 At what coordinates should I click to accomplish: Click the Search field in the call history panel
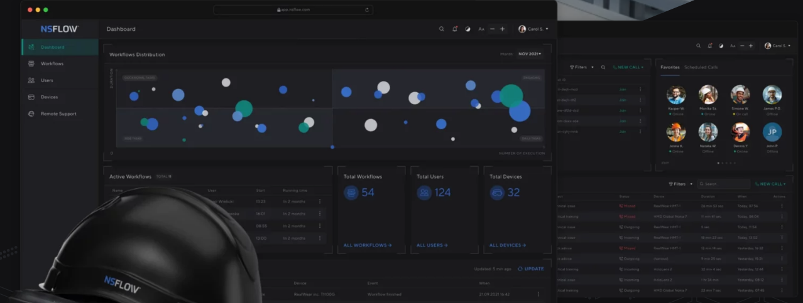click(x=724, y=184)
